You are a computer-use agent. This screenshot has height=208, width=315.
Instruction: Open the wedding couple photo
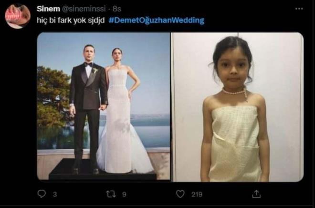[104, 106]
